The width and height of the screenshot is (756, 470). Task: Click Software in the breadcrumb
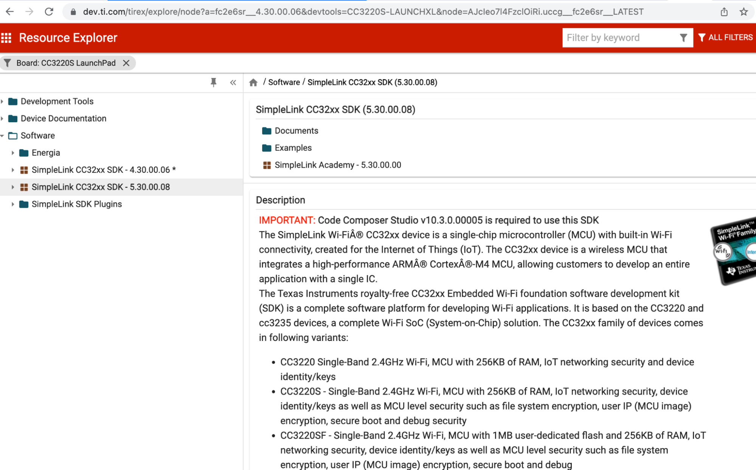pyautogui.click(x=284, y=82)
